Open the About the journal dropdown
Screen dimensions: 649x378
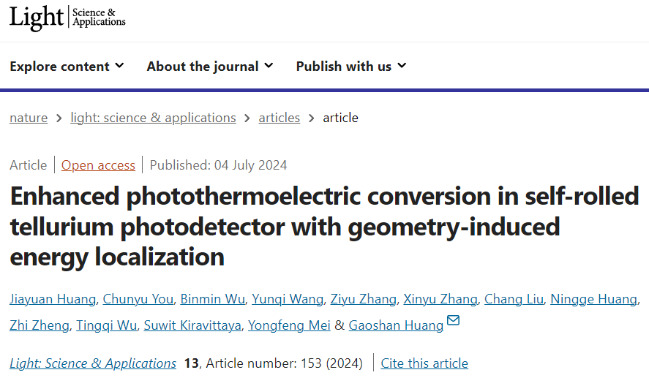tap(210, 66)
